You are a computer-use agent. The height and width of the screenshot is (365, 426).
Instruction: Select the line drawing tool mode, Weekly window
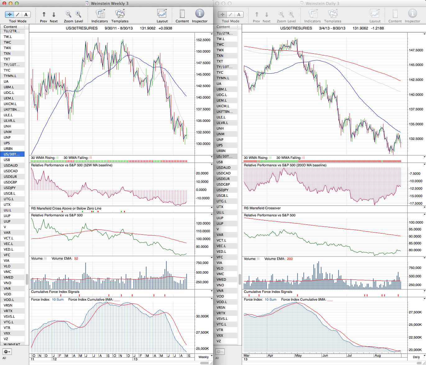pos(18,14)
